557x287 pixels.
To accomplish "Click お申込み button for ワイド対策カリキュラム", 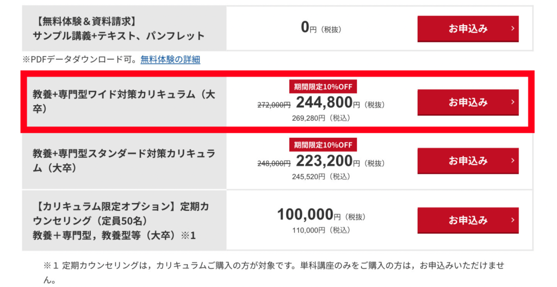I will (468, 102).
